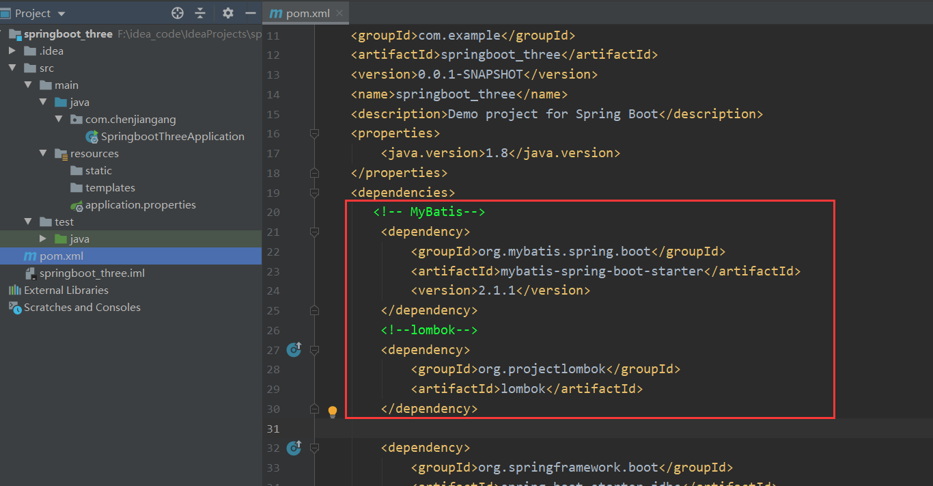Click gutter override icon on line 27
This screenshot has width=933, height=486.
(294, 350)
